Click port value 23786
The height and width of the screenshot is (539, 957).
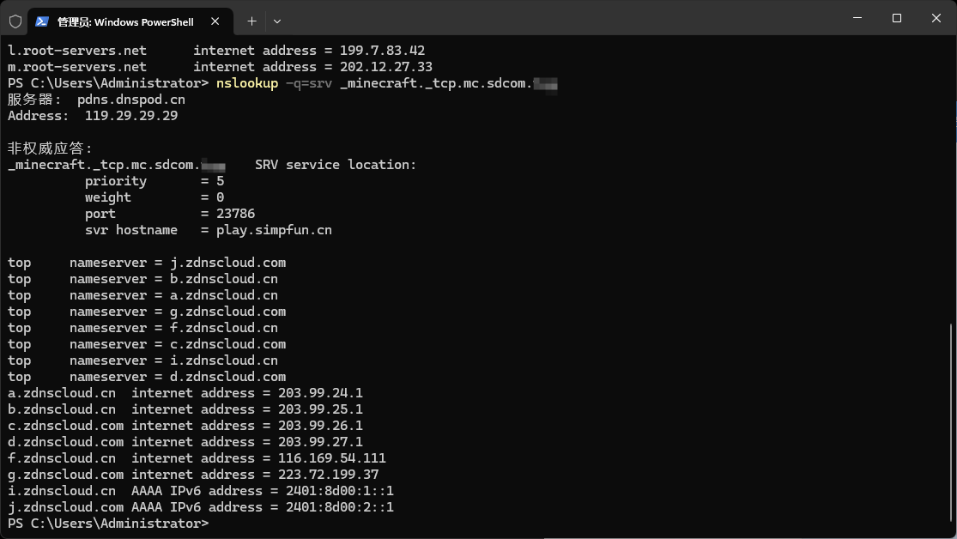235,214
